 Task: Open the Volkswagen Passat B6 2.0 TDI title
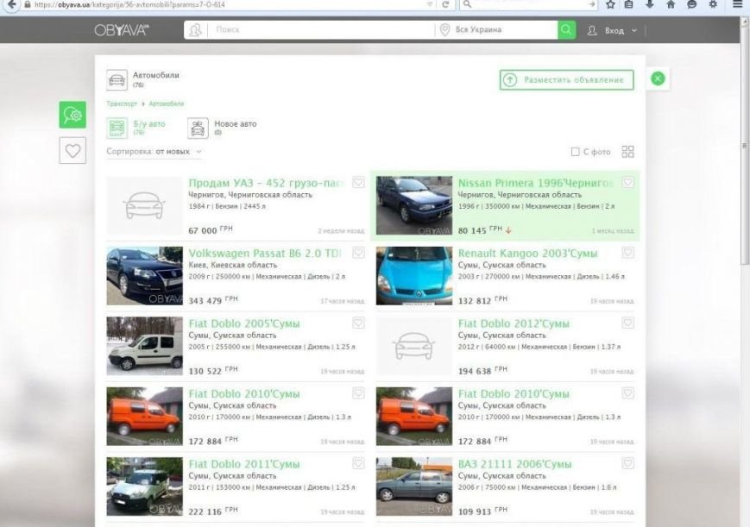pyautogui.click(x=265, y=253)
